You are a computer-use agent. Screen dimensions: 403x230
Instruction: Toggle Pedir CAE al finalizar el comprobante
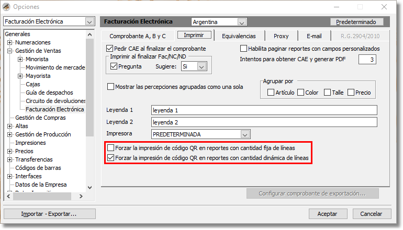tap(109, 49)
